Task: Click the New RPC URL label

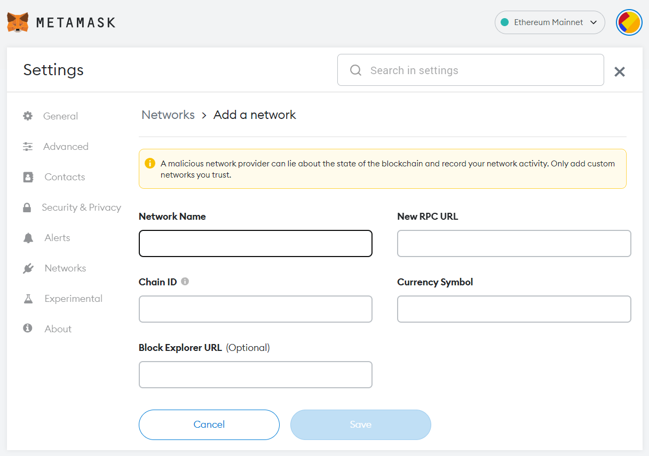Action: pyautogui.click(x=428, y=217)
